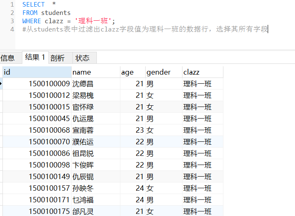The height and width of the screenshot is (216, 295).
Task: Click the clazz column header
Action: 203,72
